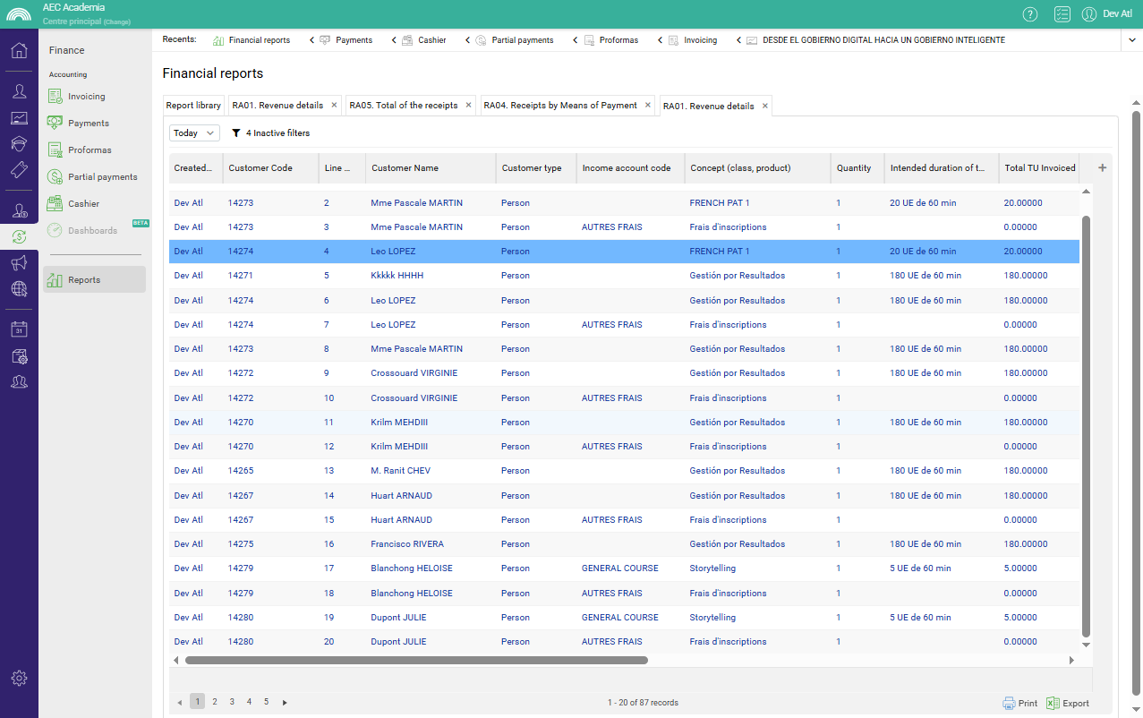
Task: Open the globe icon in left sidebar
Action: (19, 288)
